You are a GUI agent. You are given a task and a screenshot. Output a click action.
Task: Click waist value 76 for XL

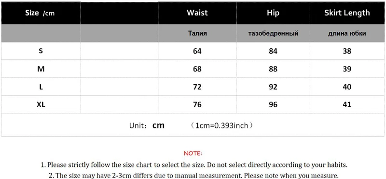point(197,105)
